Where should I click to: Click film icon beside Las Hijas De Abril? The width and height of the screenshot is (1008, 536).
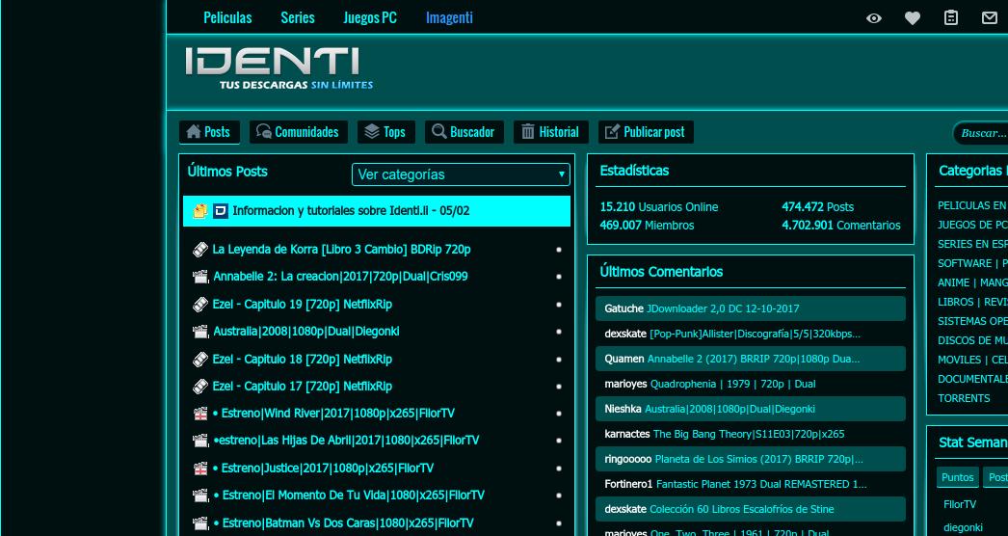[200, 441]
